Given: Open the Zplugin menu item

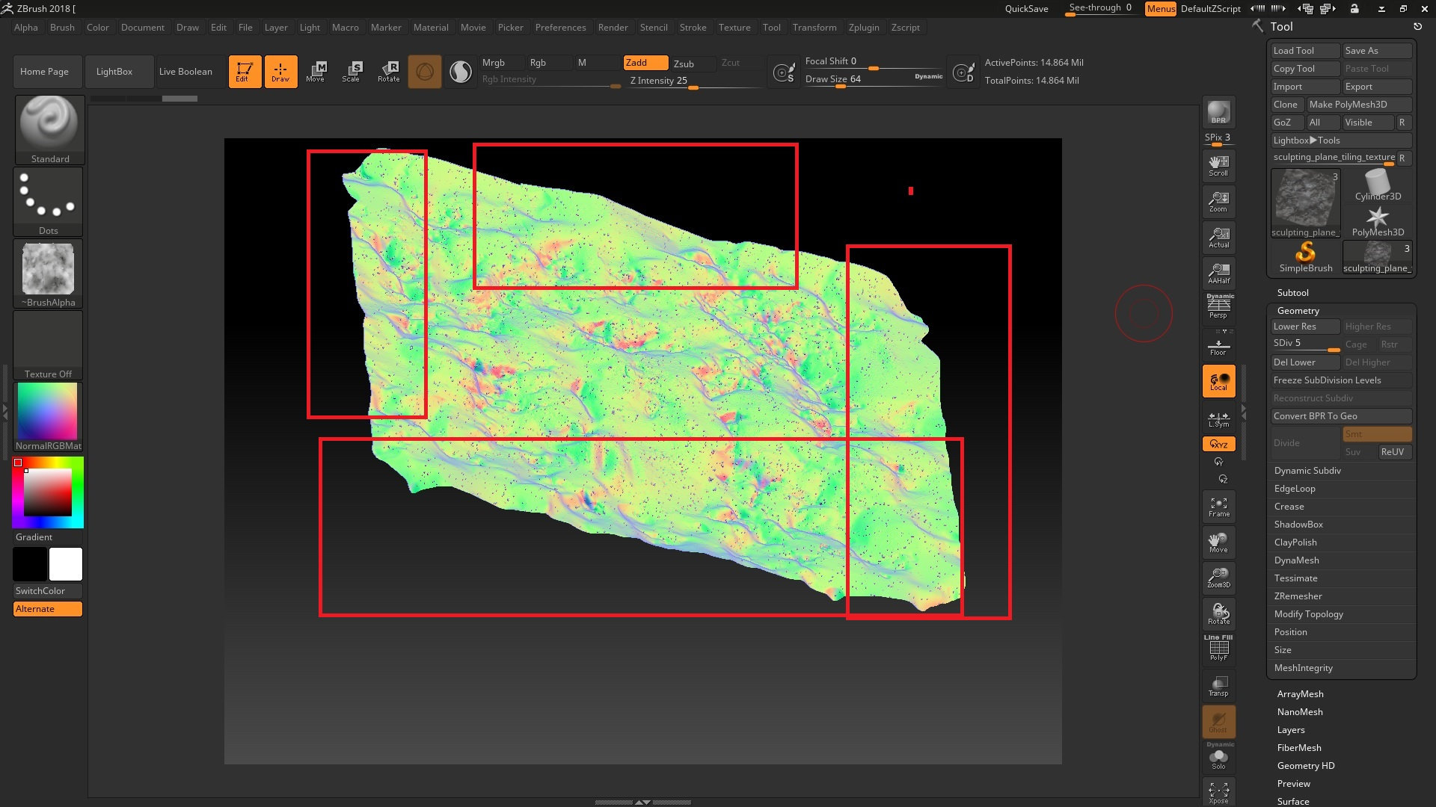Looking at the screenshot, I should tap(862, 27).
